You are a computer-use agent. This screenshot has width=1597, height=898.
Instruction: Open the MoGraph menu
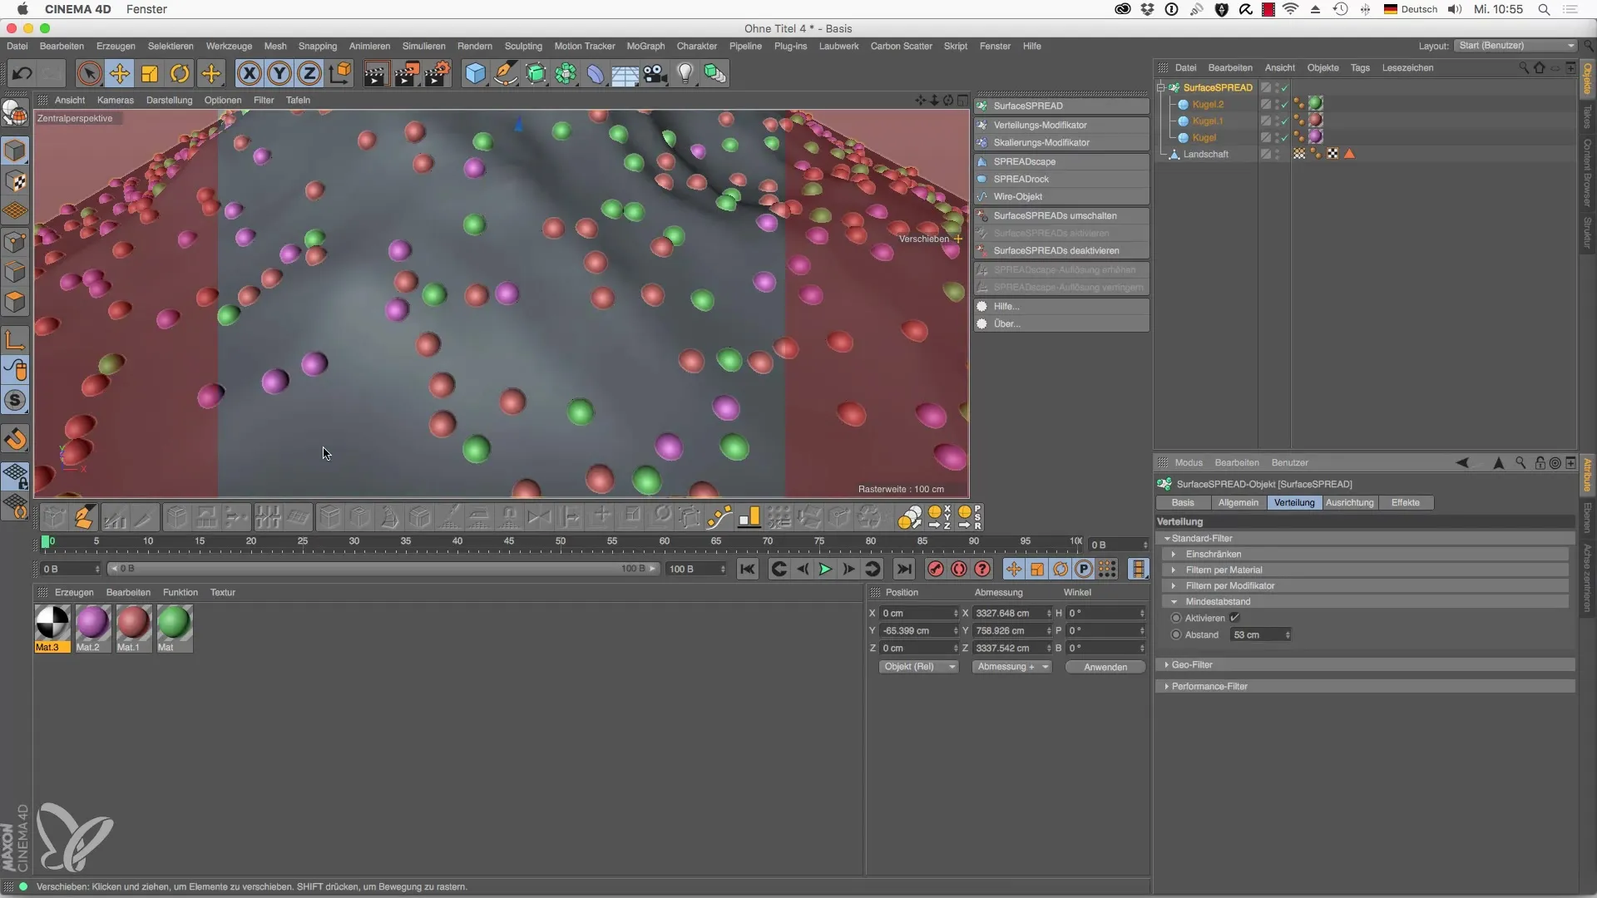[x=645, y=46]
